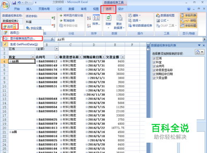Open the 区域 filter dropdown showing (全部)
The height and width of the screenshot is (153, 207).
coord(57,49)
